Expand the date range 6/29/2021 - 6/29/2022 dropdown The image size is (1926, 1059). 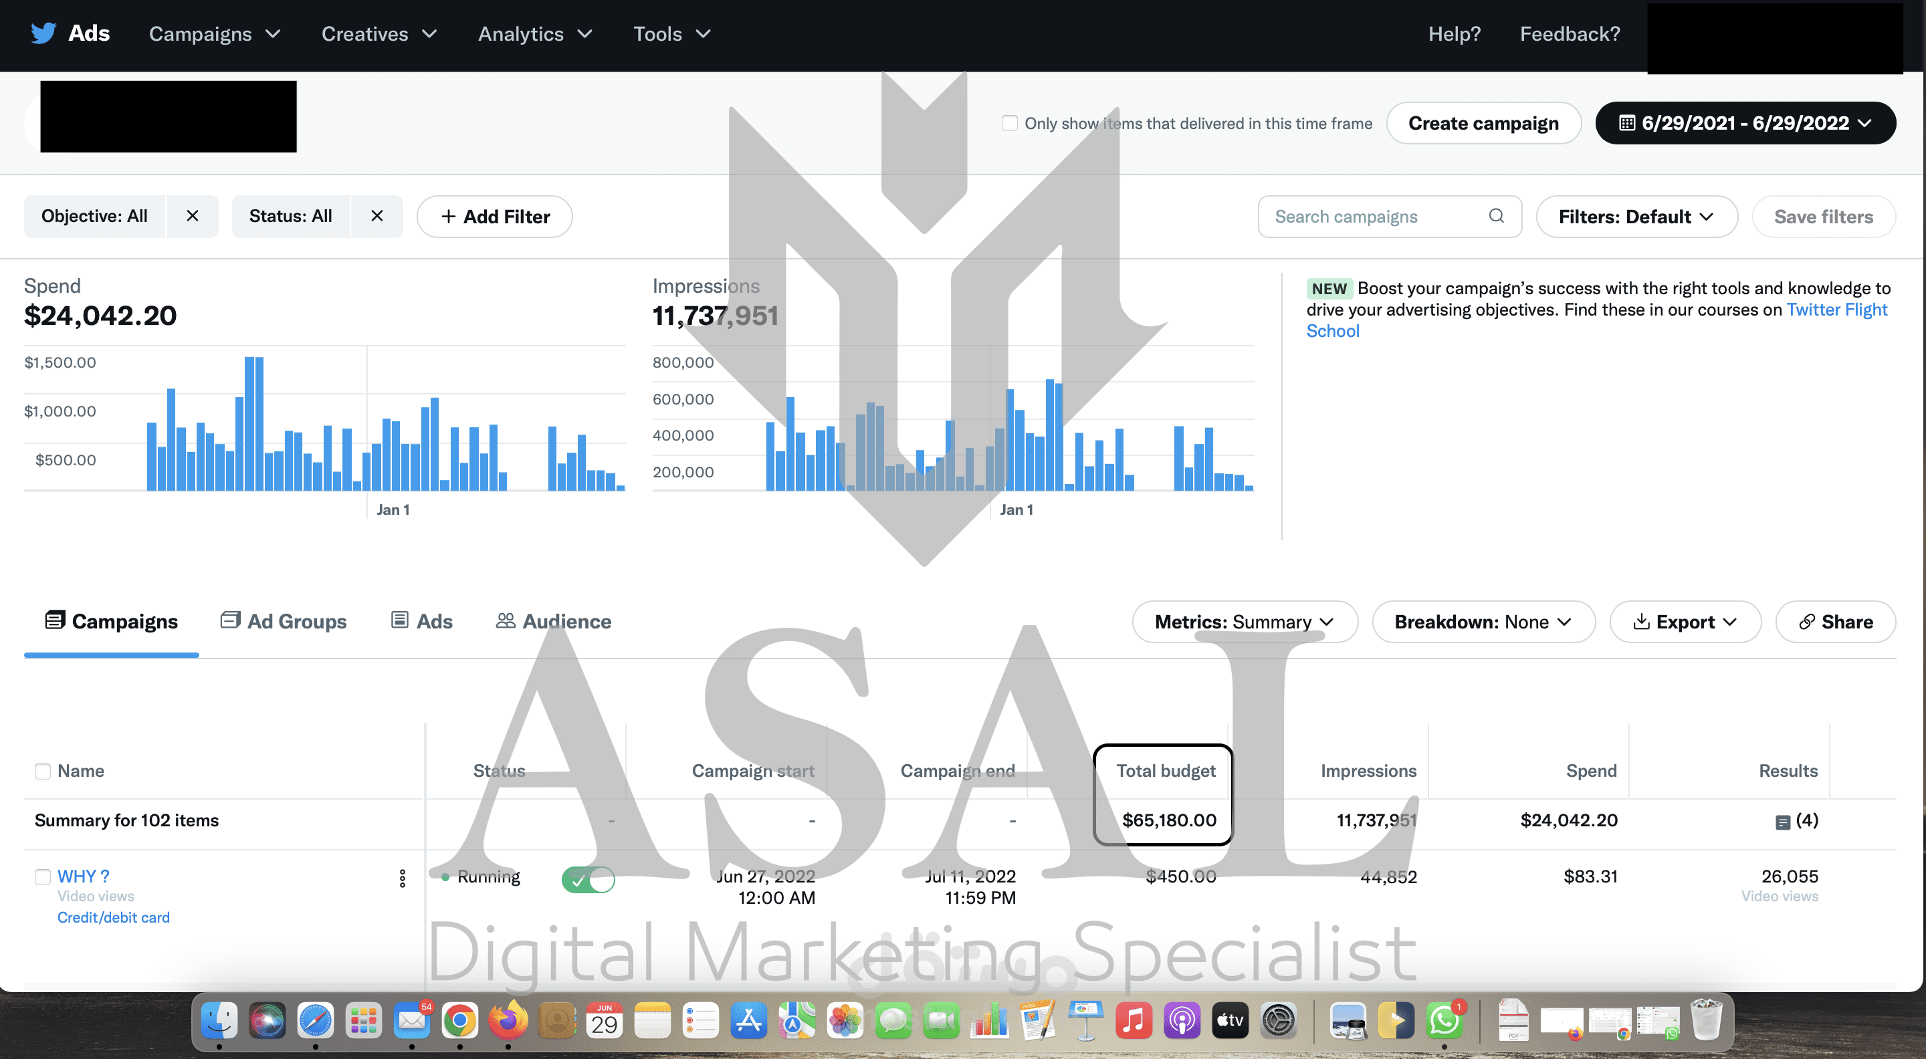1745,123
